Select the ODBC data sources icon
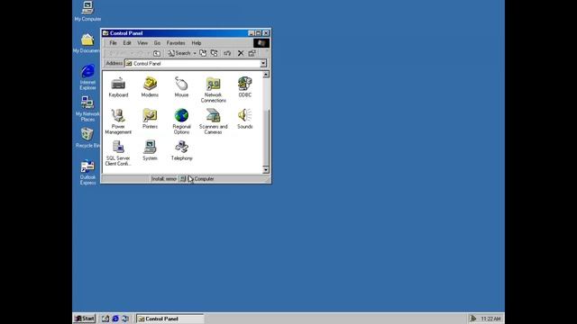 click(244, 87)
